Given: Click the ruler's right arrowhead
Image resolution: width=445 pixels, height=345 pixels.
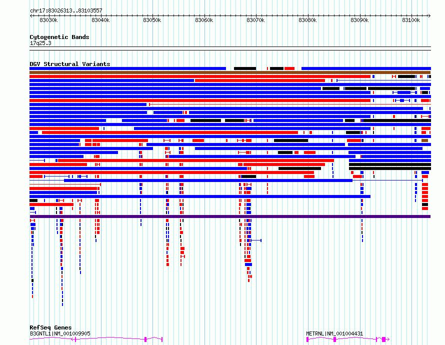Looking at the screenshot, I should tap(429, 16).
